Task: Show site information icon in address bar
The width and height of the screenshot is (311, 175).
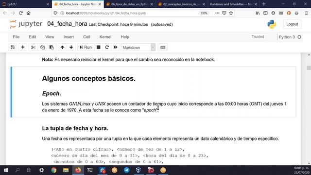Action: [62, 13]
